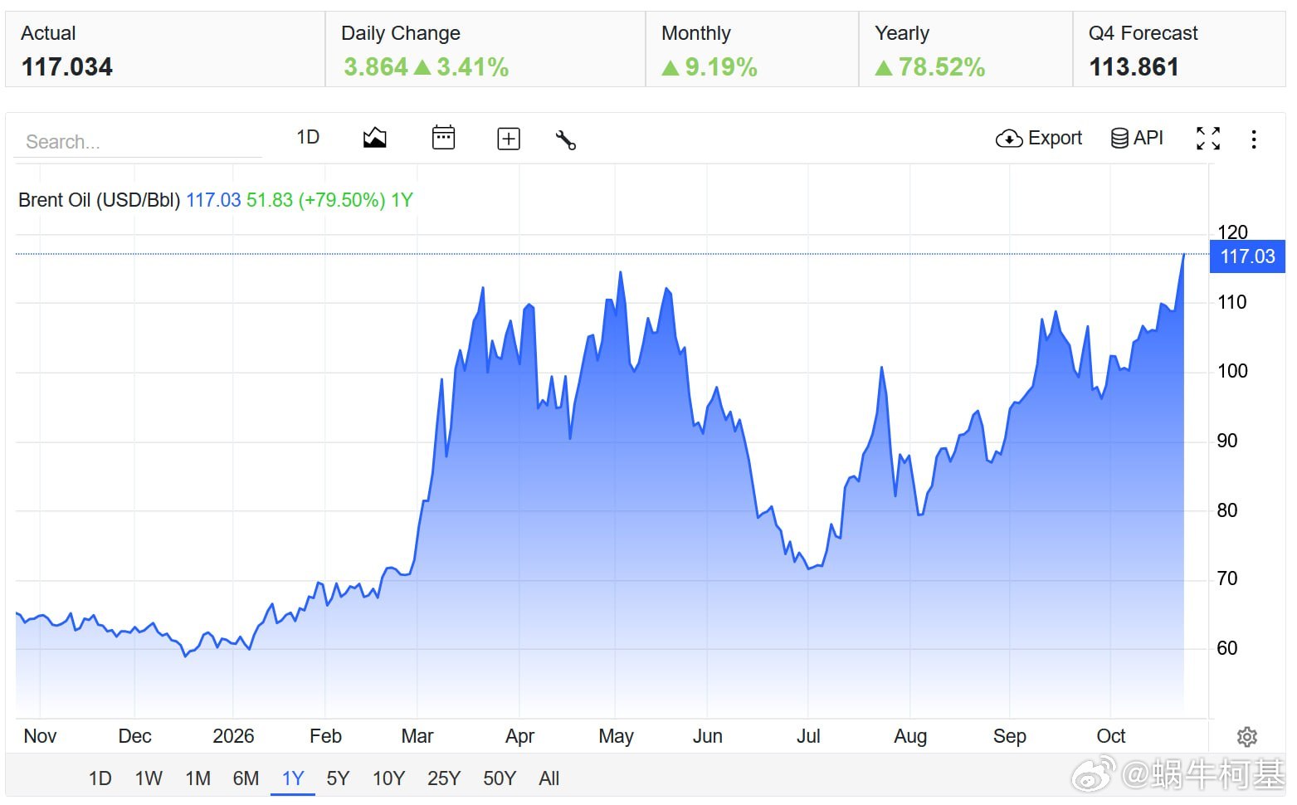Select the 1Y time range tab
Viewport: 1297px width, 805px height.
[293, 778]
